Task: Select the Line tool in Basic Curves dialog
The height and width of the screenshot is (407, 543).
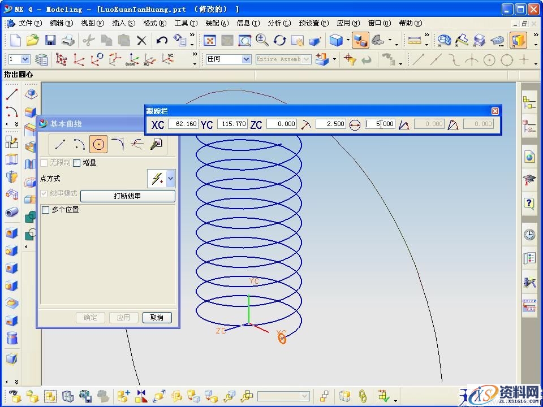Action: coord(61,145)
